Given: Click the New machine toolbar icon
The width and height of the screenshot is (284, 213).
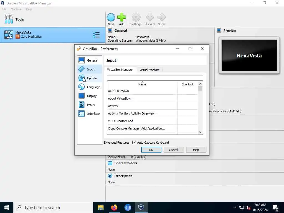Looking at the screenshot, I should point(111,19).
